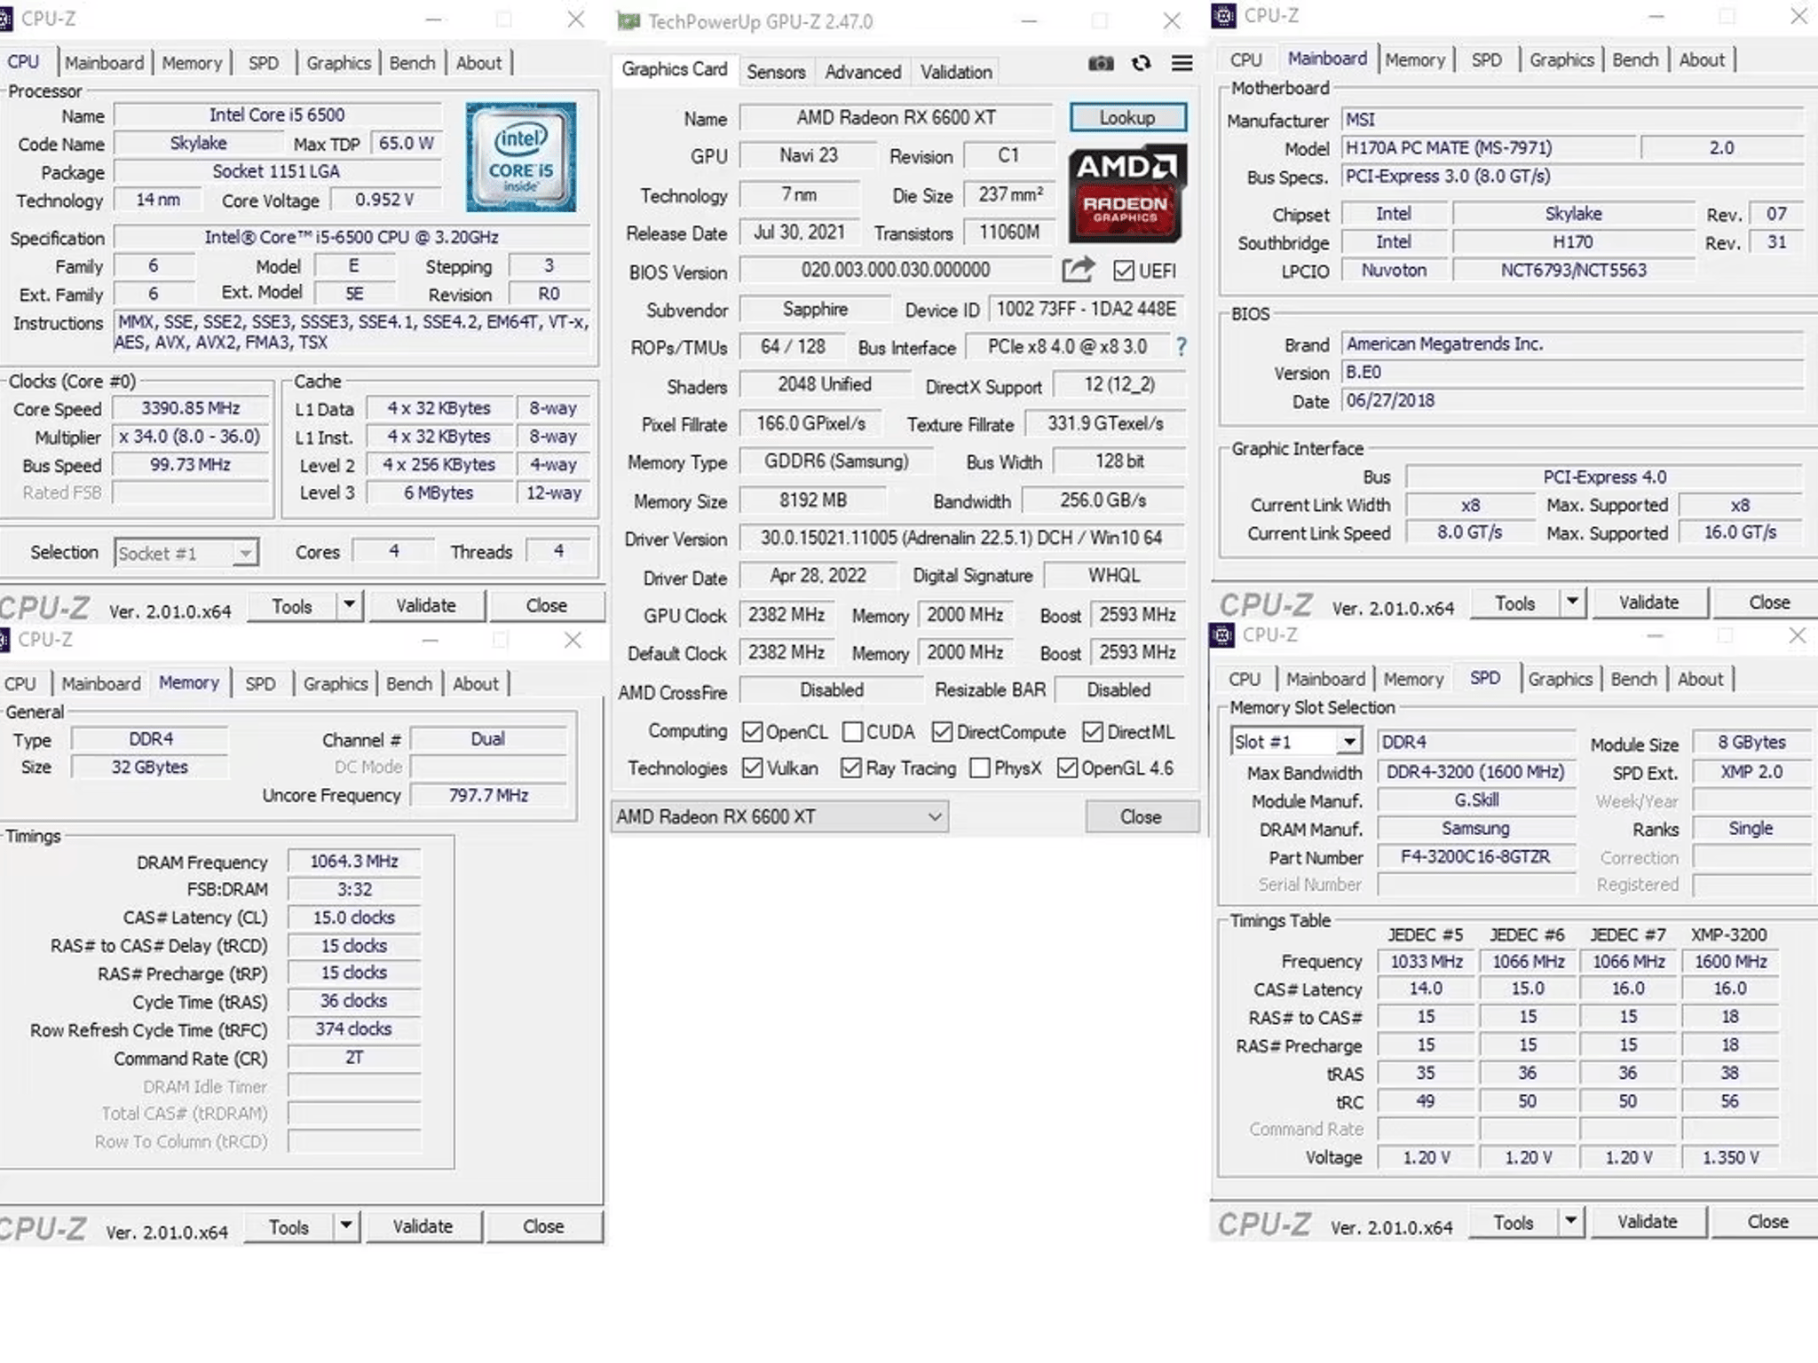This screenshot has width=1818, height=1363.
Task: Click the DRAM Frequency 1064.3 MHz field
Action: tap(354, 861)
